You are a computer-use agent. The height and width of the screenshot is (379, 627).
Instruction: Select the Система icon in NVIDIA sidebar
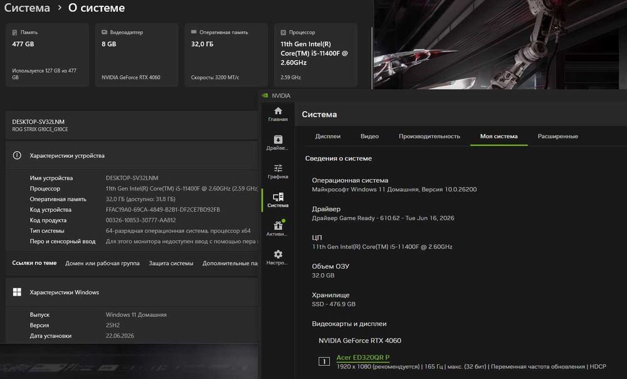278,197
